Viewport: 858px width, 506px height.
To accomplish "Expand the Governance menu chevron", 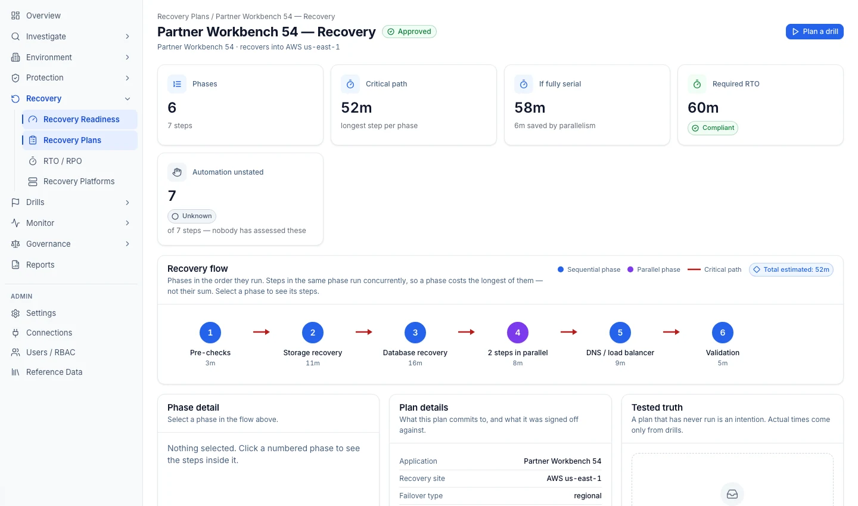I will click(128, 244).
